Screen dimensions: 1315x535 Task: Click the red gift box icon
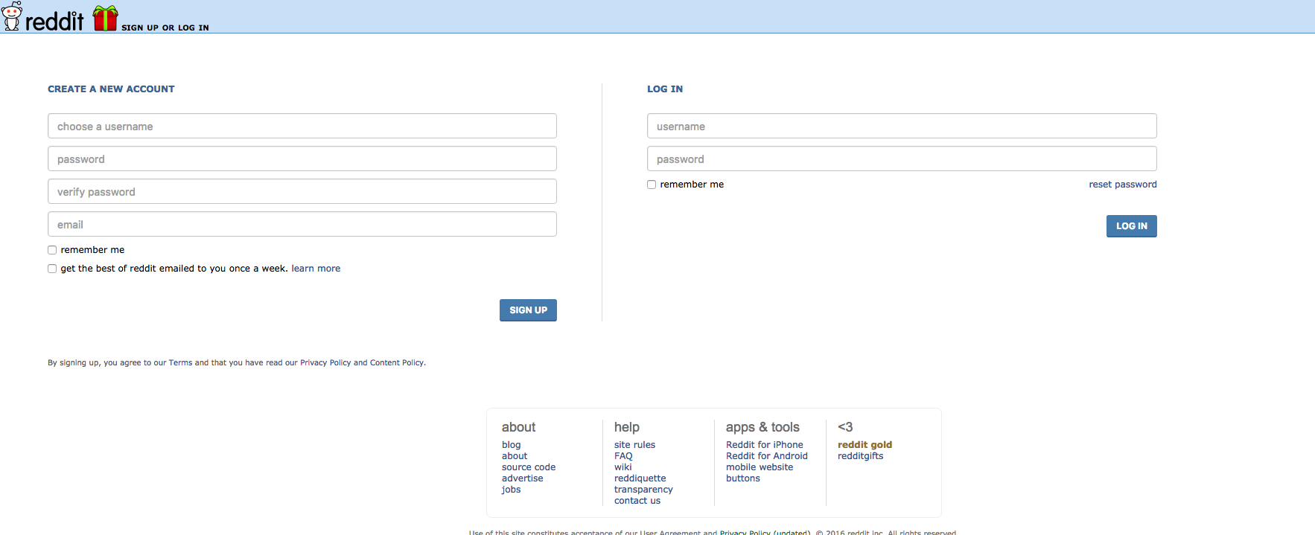click(x=106, y=18)
